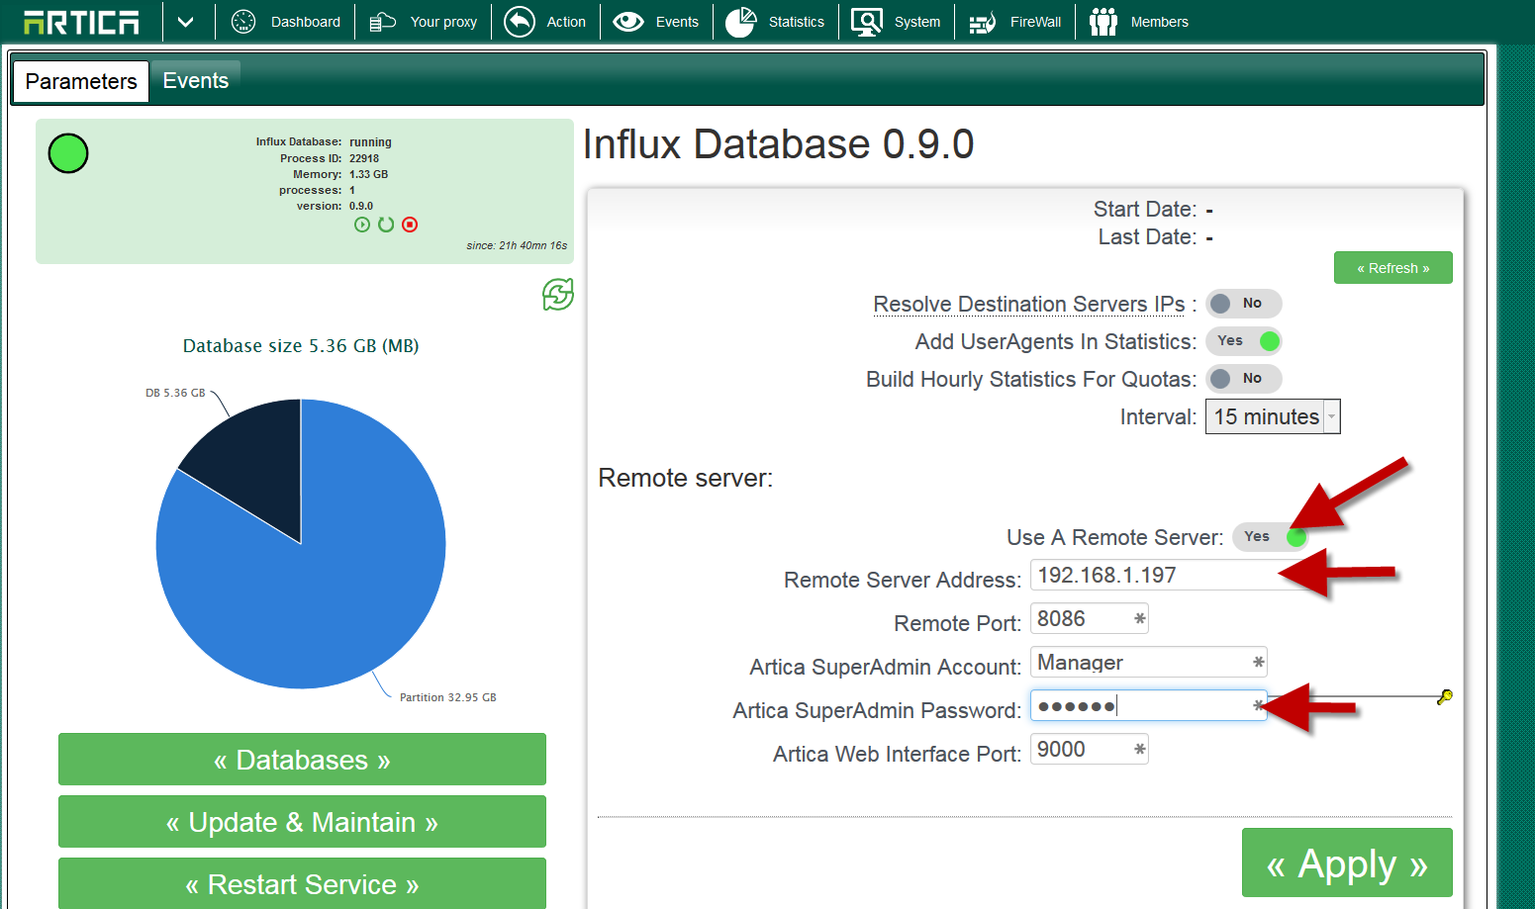This screenshot has width=1535, height=909.
Task: Open the Your proxy menu
Action: [443, 22]
